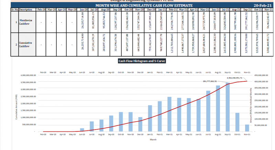Click monthwise value 115,697,995.63 for Dec-20

tap(150, 21)
